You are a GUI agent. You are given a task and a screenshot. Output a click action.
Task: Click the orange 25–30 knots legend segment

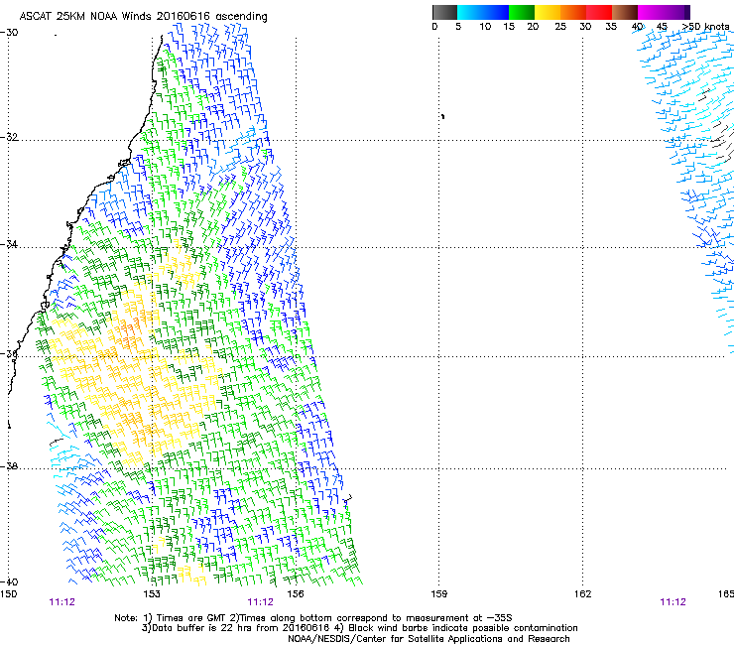point(573,12)
